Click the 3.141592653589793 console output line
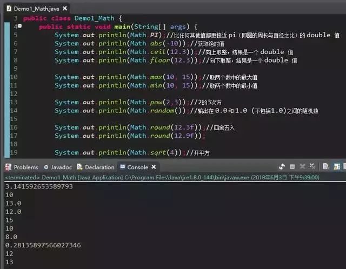The width and height of the screenshot is (346, 269). coord(38,186)
